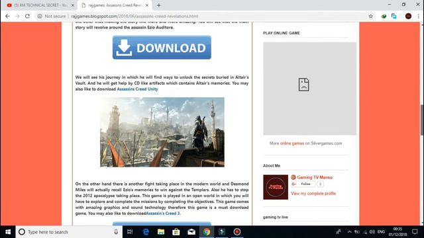Click the Gaming TV Manso avatar image
Image resolution: width=424 pixels, height=238 pixels.
276,187
